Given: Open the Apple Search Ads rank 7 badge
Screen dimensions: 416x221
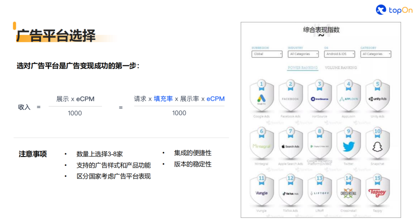Looking at the screenshot, I should tap(290, 143).
